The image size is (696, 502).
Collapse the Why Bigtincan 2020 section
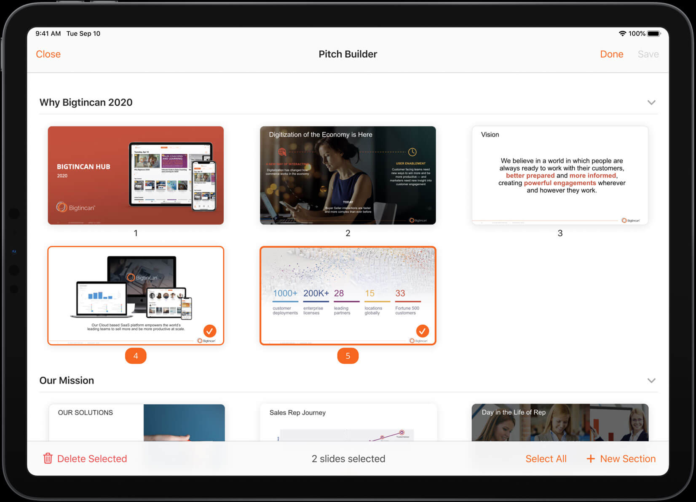651,103
